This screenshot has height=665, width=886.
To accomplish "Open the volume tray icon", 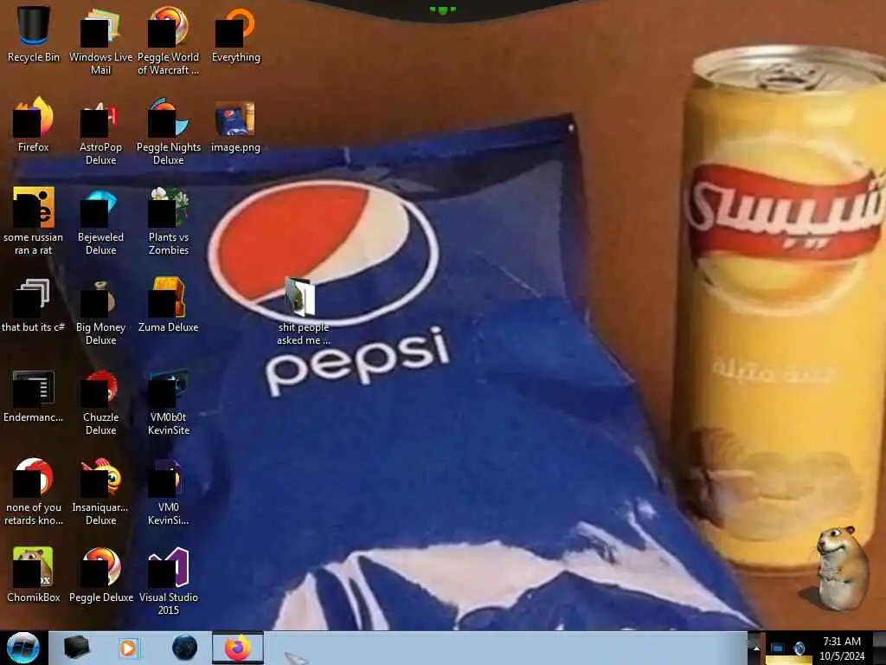I will tap(799, 649).
